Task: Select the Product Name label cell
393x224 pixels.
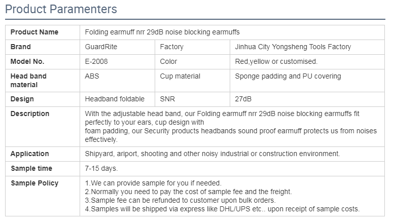Action: 34,32
